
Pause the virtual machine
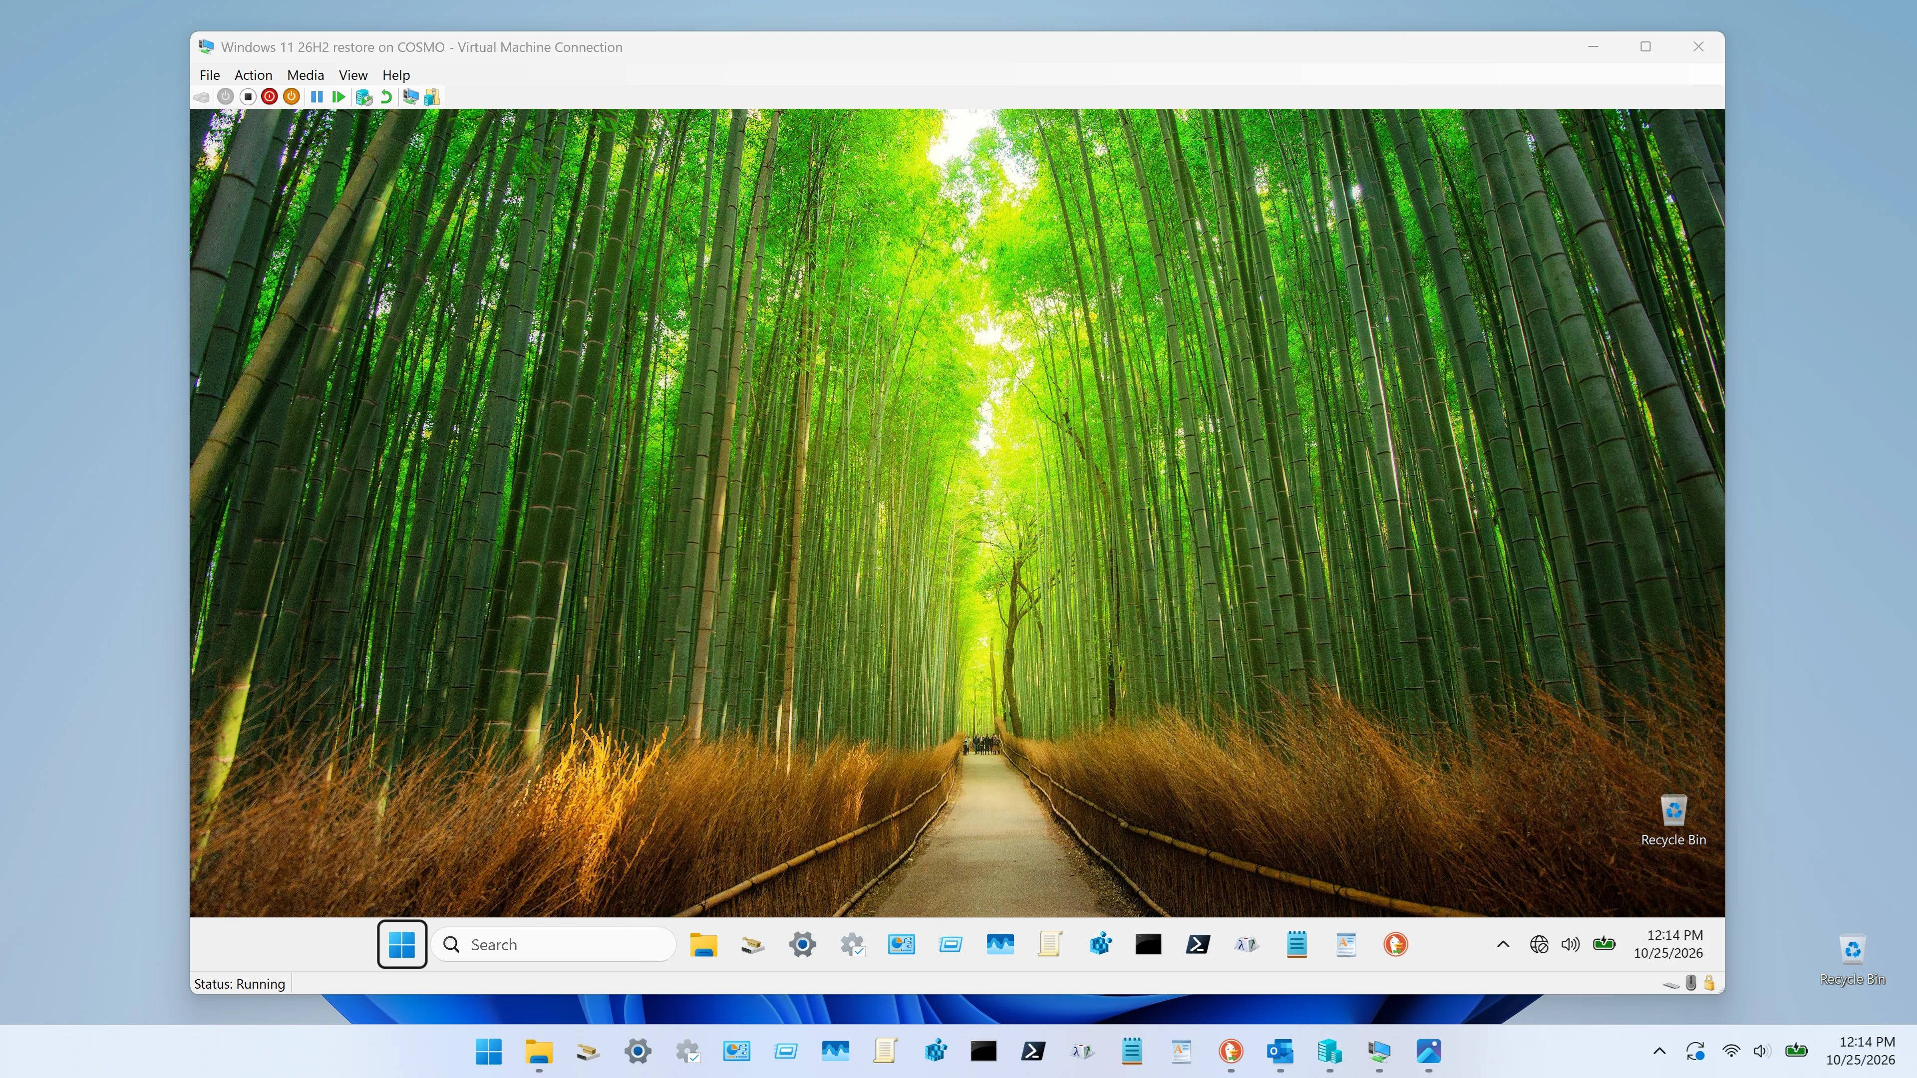tap(317, 97)
